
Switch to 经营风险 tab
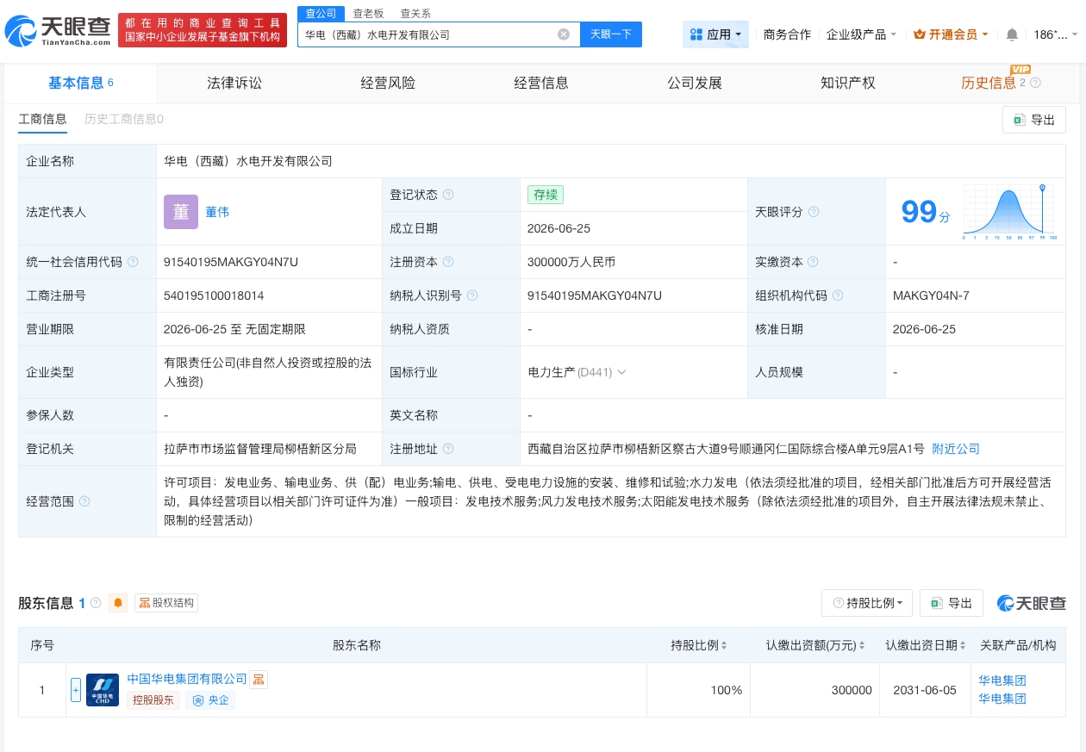[388, 83]
